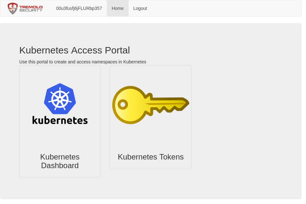Click the username 00u3fusfj6jFLURbp357
Image resolution: width=306 pixels, height=204 pixels.
tap(79, 8)
